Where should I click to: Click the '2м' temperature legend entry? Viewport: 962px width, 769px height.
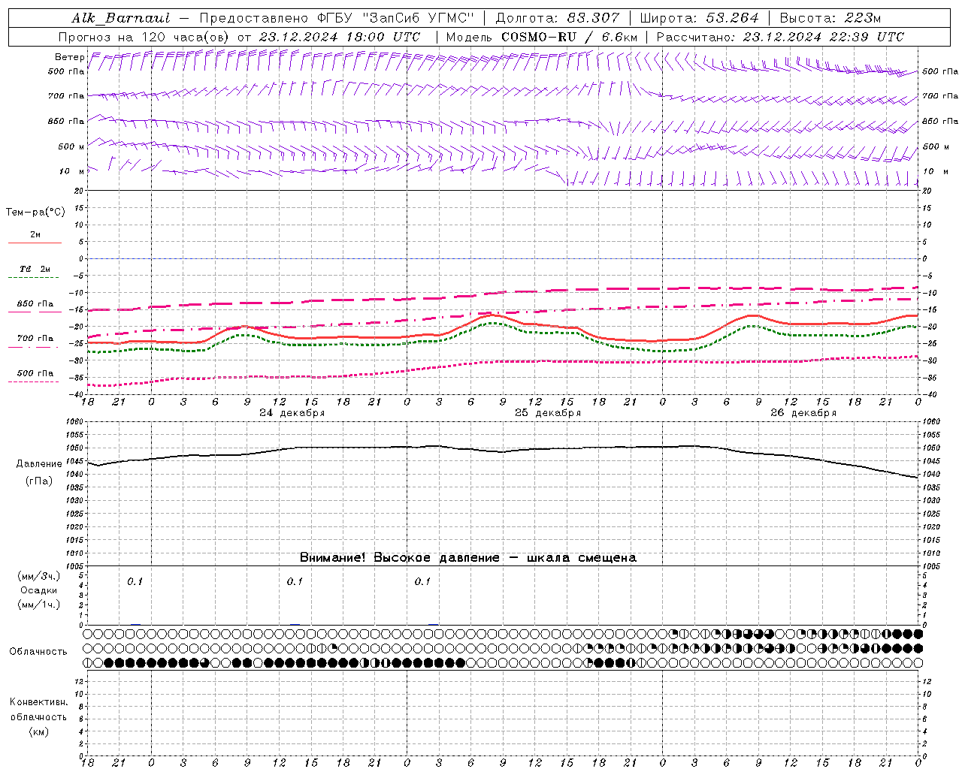point(35,235)
